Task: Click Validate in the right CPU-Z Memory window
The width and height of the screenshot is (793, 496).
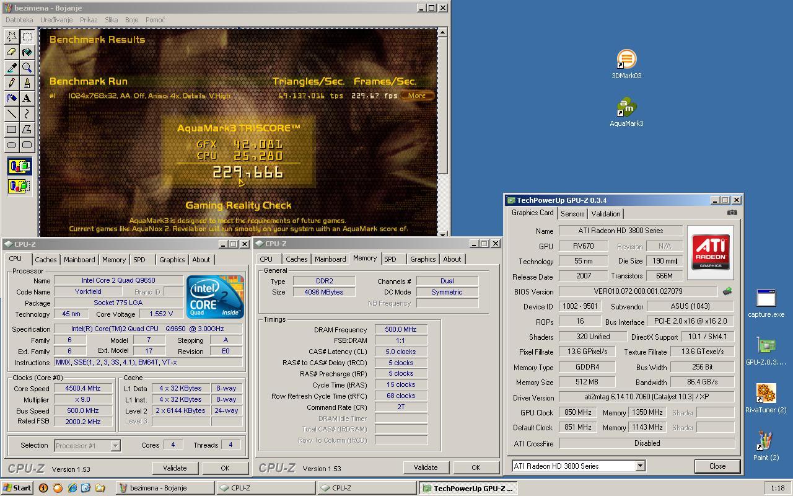Action: [426, 467]
